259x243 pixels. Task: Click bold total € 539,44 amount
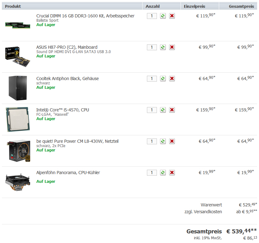(x=242, y=231)
